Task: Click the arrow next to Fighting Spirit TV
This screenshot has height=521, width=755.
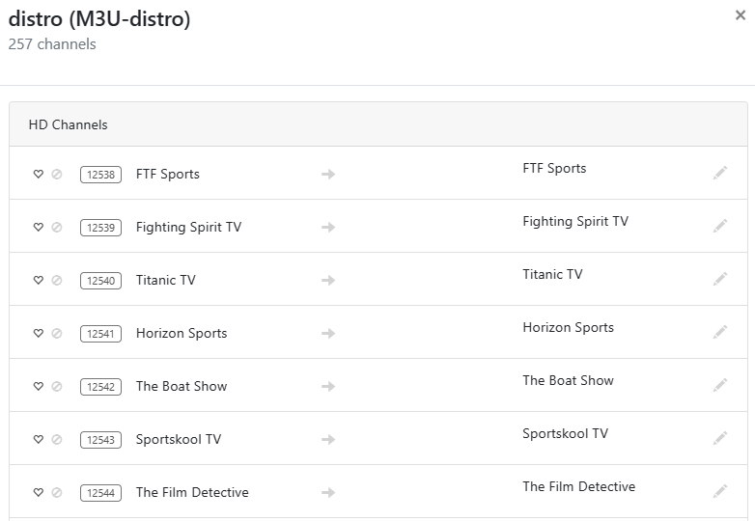Action: (x=328, y=228)
